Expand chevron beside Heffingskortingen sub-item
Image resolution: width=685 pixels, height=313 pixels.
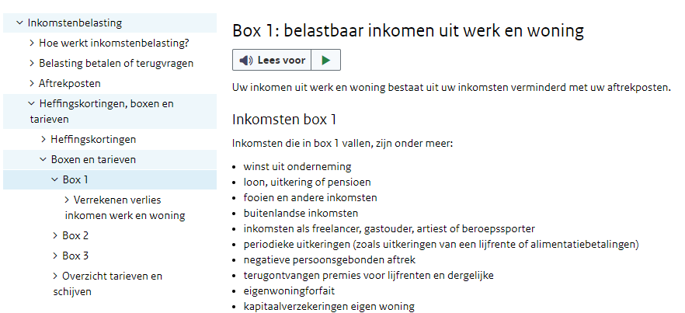[x=43, y=139]
